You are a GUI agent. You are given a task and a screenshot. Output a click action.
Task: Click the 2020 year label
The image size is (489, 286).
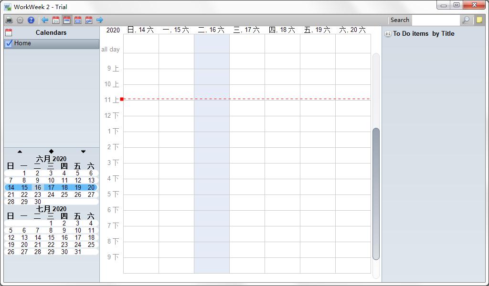(113, 30)
